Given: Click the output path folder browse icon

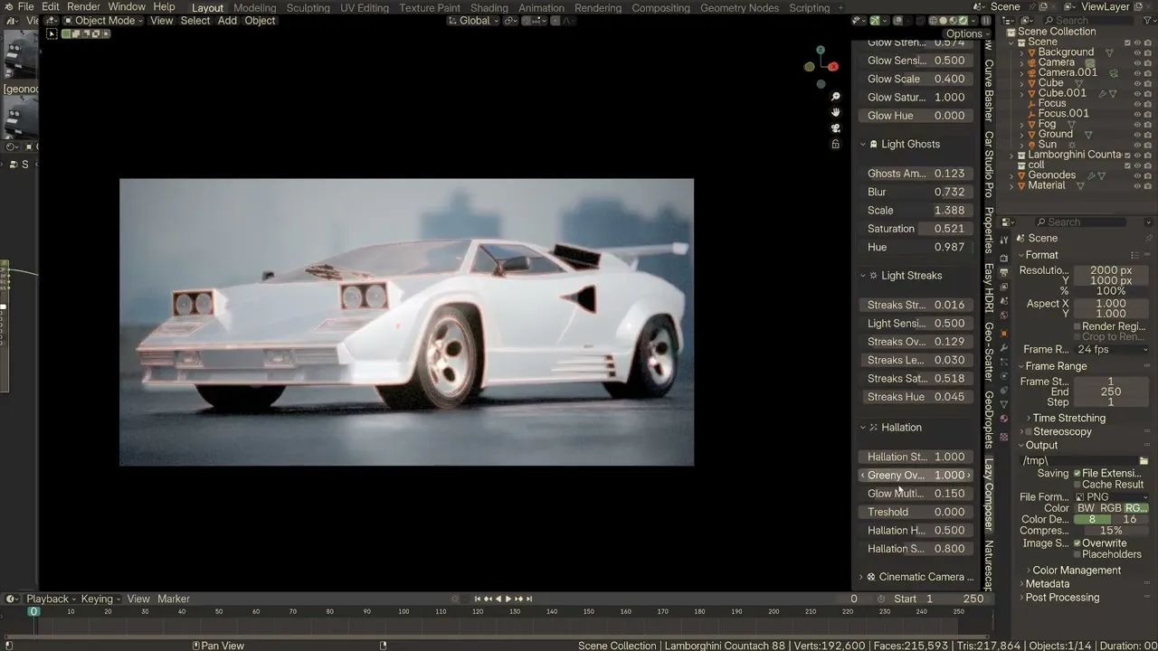Looking at the screenshot, I should point(1144,461).
